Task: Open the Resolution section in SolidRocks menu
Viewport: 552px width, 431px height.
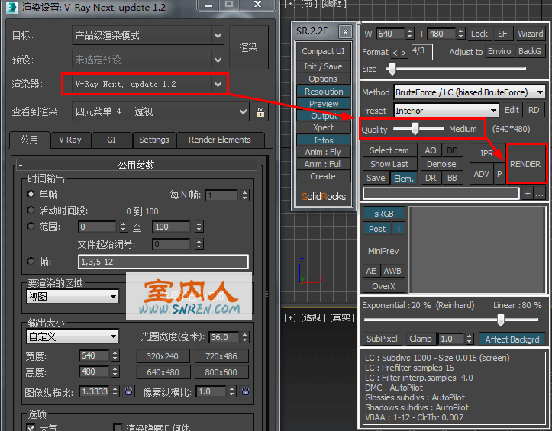Action: pos(324,92)
